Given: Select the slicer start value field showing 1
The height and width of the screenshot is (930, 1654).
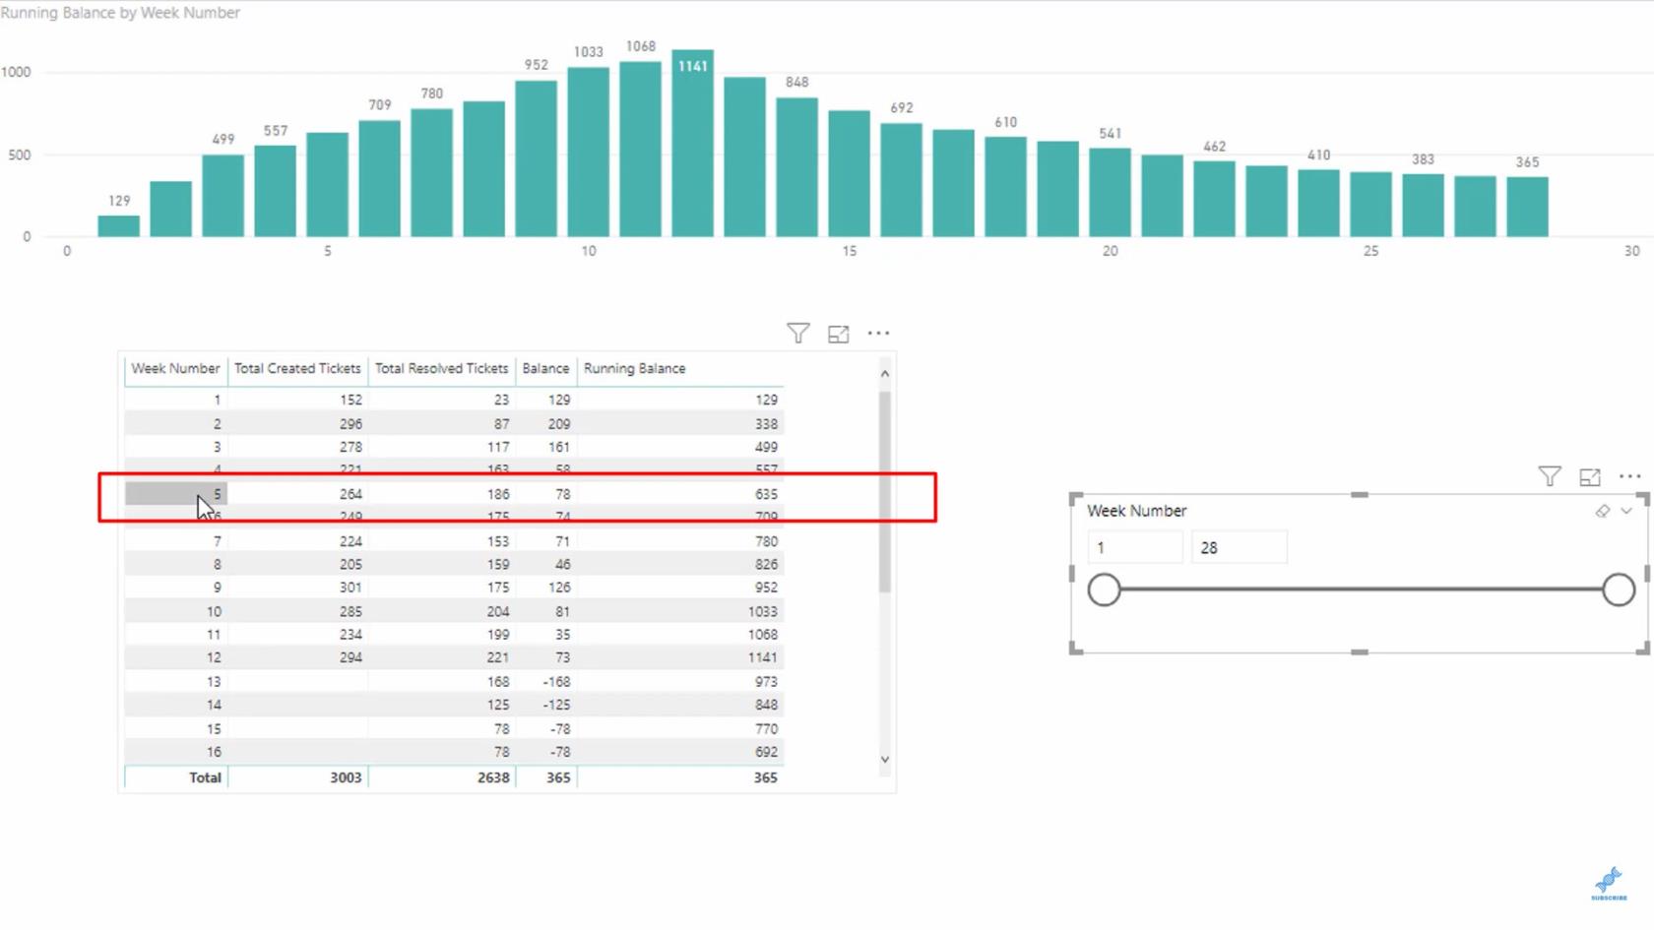Looking at the screenshot, I should pyautogui.click(x=1135, y=547).
